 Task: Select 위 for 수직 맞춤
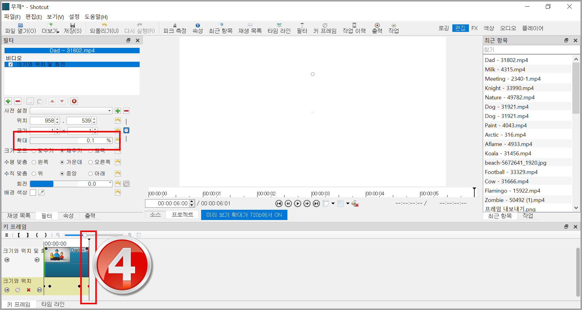tap(34, 174)
